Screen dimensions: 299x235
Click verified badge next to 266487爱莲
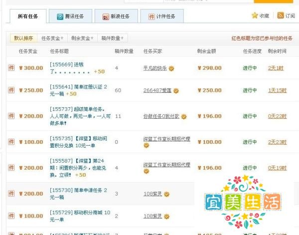176,91
